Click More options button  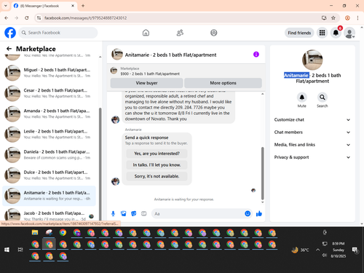(223, 83)
